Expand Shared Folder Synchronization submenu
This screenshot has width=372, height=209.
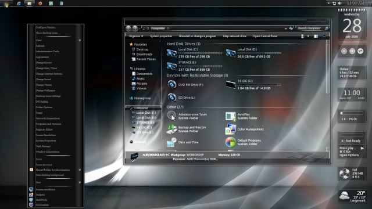tap(80, 170)
